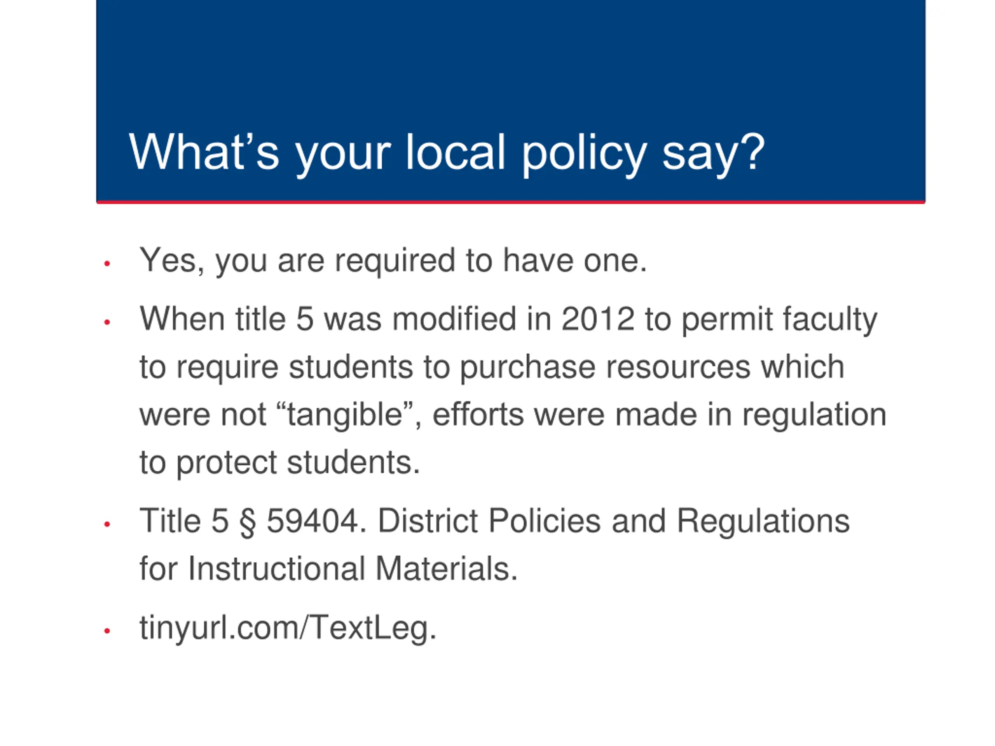
Task: Click the red divider line under the header
Action: [x=511, y=202]
